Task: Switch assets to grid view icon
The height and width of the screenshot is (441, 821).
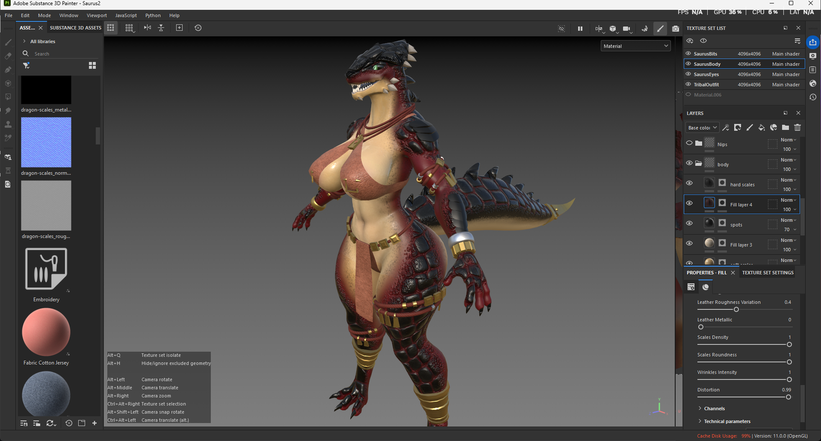Action: (92, 66)
